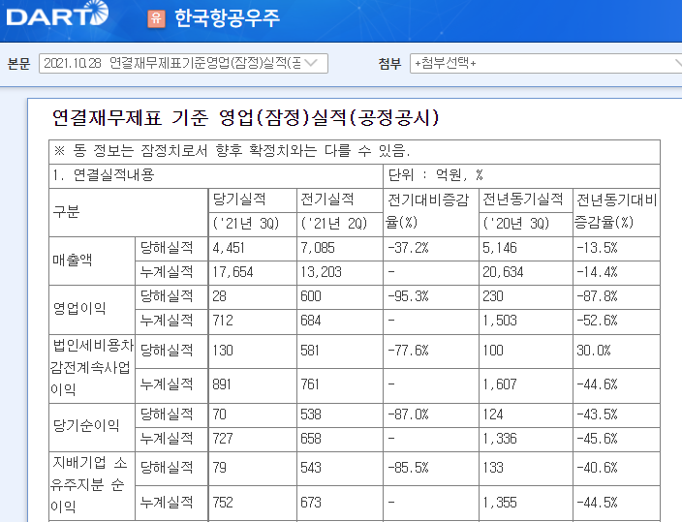Click the report title 연결재무제표 기준 영업(잠정)실적(공정공시)
The width and height of the screenshot is (682, 522).
245,118
